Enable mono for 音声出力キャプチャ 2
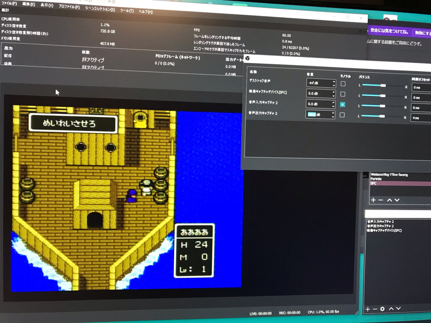 (x=342, y=115)
